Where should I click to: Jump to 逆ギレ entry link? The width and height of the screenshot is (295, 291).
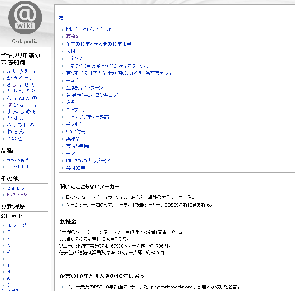point(72,102)
